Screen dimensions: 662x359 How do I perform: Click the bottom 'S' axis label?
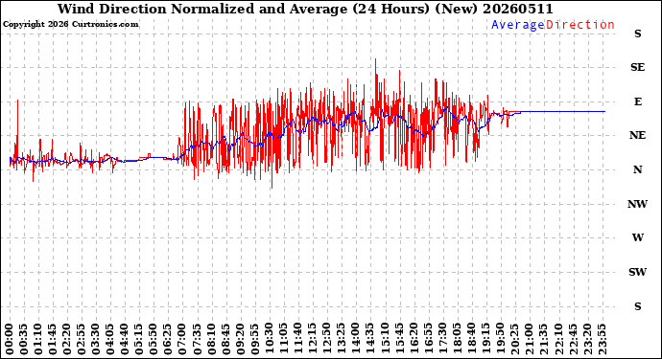pos(637,306)
